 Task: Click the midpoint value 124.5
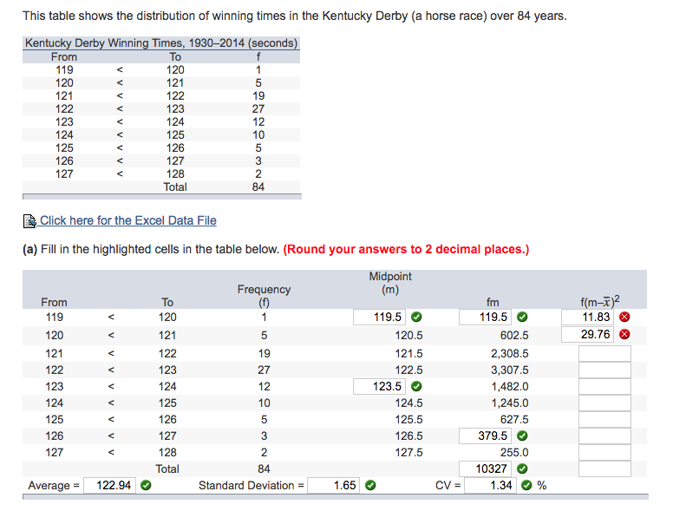tap(408, 403)
